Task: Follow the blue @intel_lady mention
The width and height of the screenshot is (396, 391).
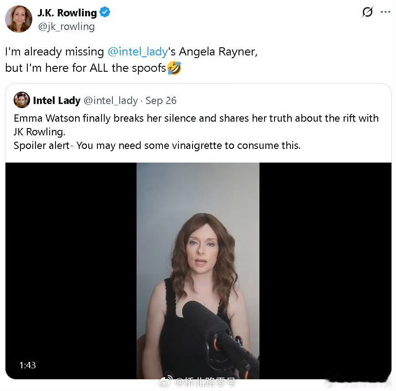Action: coord(138,52)
